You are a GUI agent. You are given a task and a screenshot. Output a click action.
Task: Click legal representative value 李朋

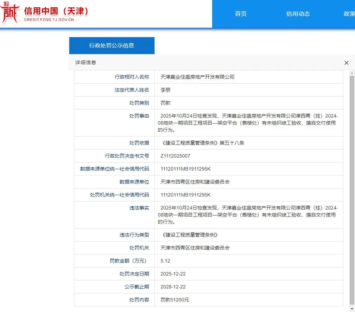tap(165, 90)
